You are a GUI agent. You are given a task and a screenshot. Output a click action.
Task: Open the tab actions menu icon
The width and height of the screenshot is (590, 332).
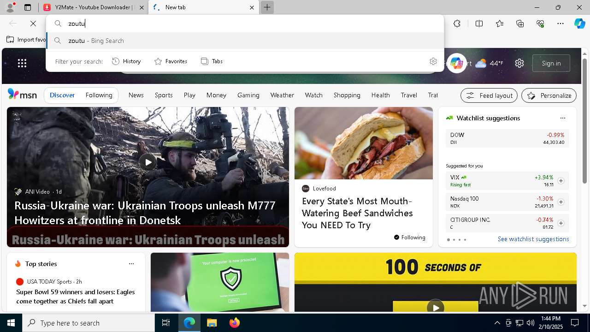click(28, 7)
